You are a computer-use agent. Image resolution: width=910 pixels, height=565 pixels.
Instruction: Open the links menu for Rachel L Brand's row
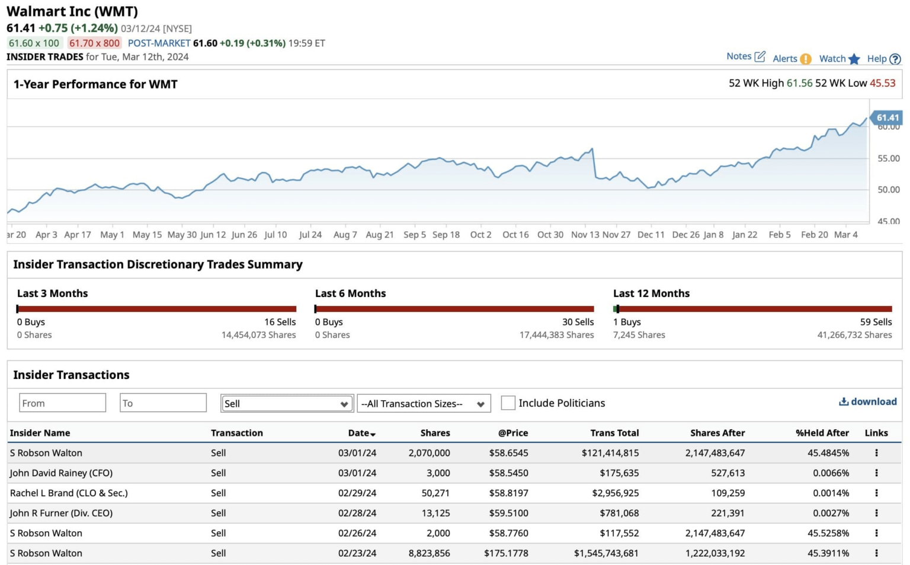click(x=876, y=493)
